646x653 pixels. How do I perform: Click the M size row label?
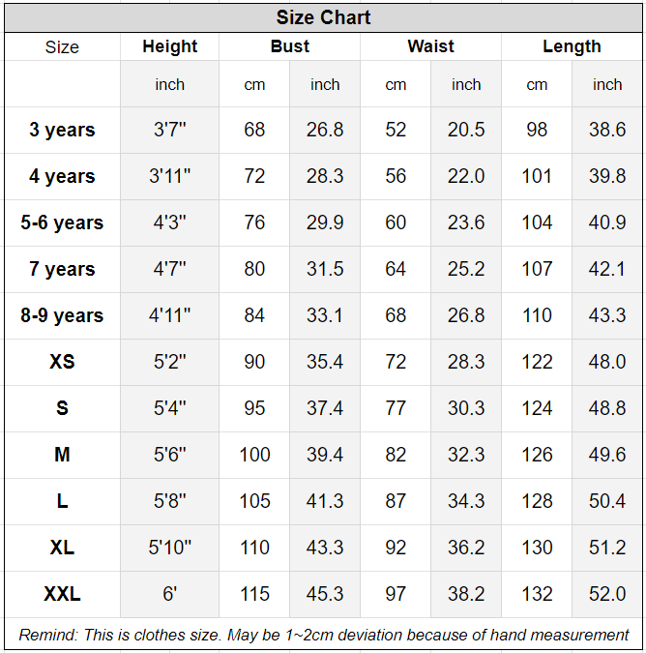(x=62, y=455)
